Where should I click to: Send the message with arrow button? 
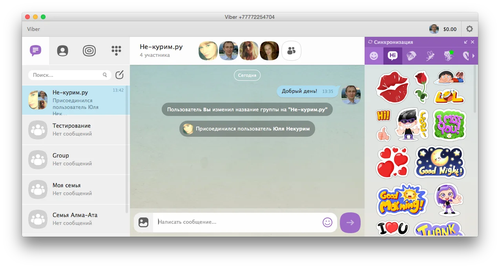click(x=350, y=223)
